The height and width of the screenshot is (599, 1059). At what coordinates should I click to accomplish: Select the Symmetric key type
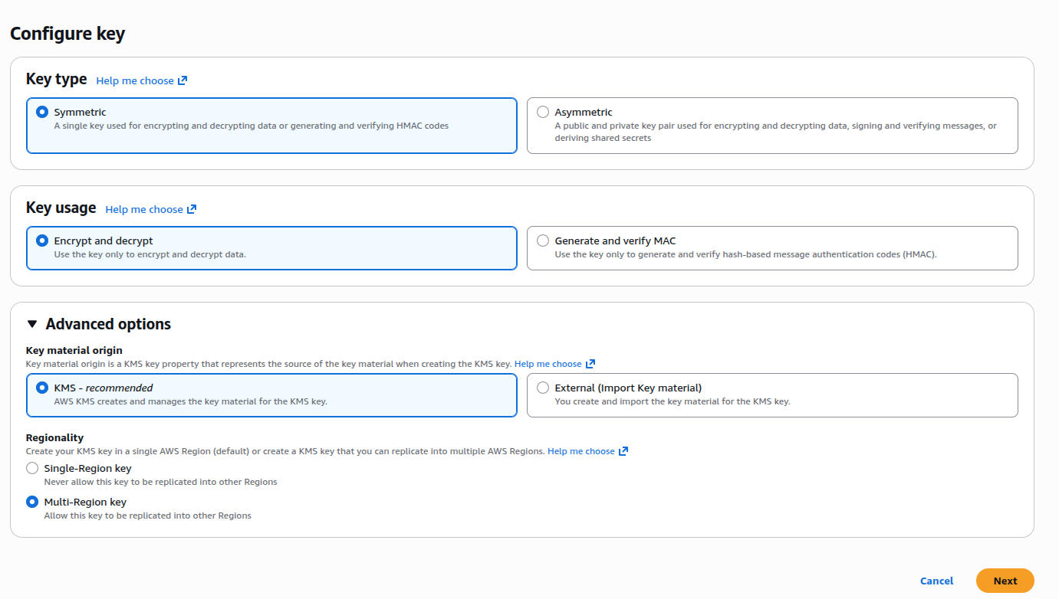pos(41,111)
